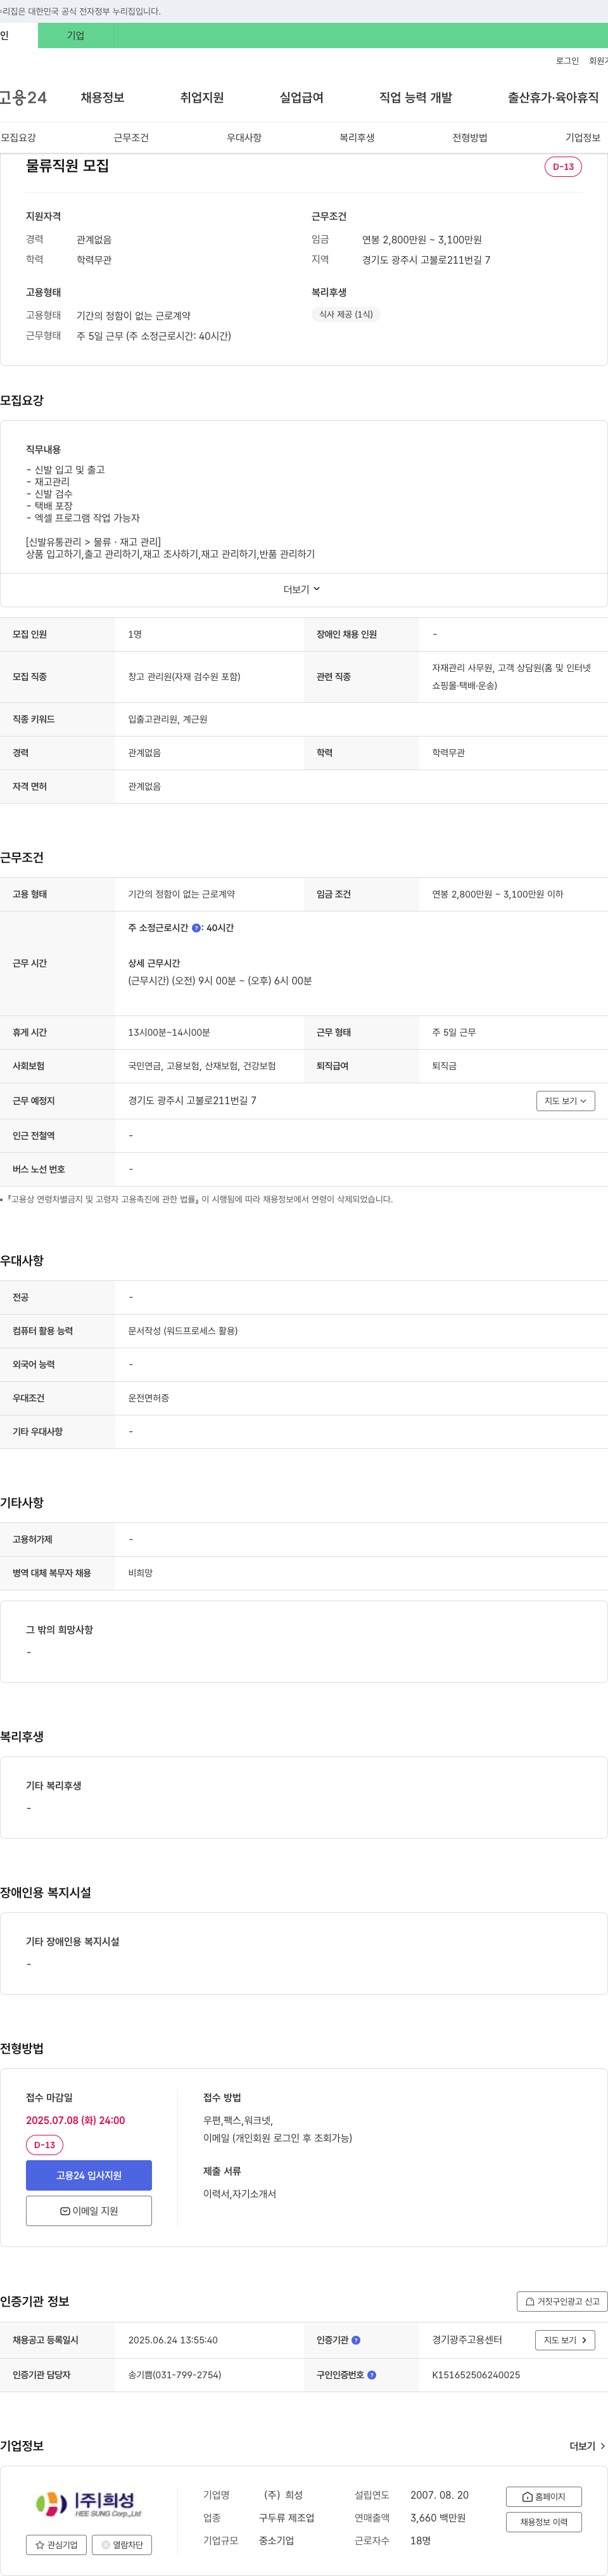Click 이력서,자기소개서 submission documents text

point(239,2194)
